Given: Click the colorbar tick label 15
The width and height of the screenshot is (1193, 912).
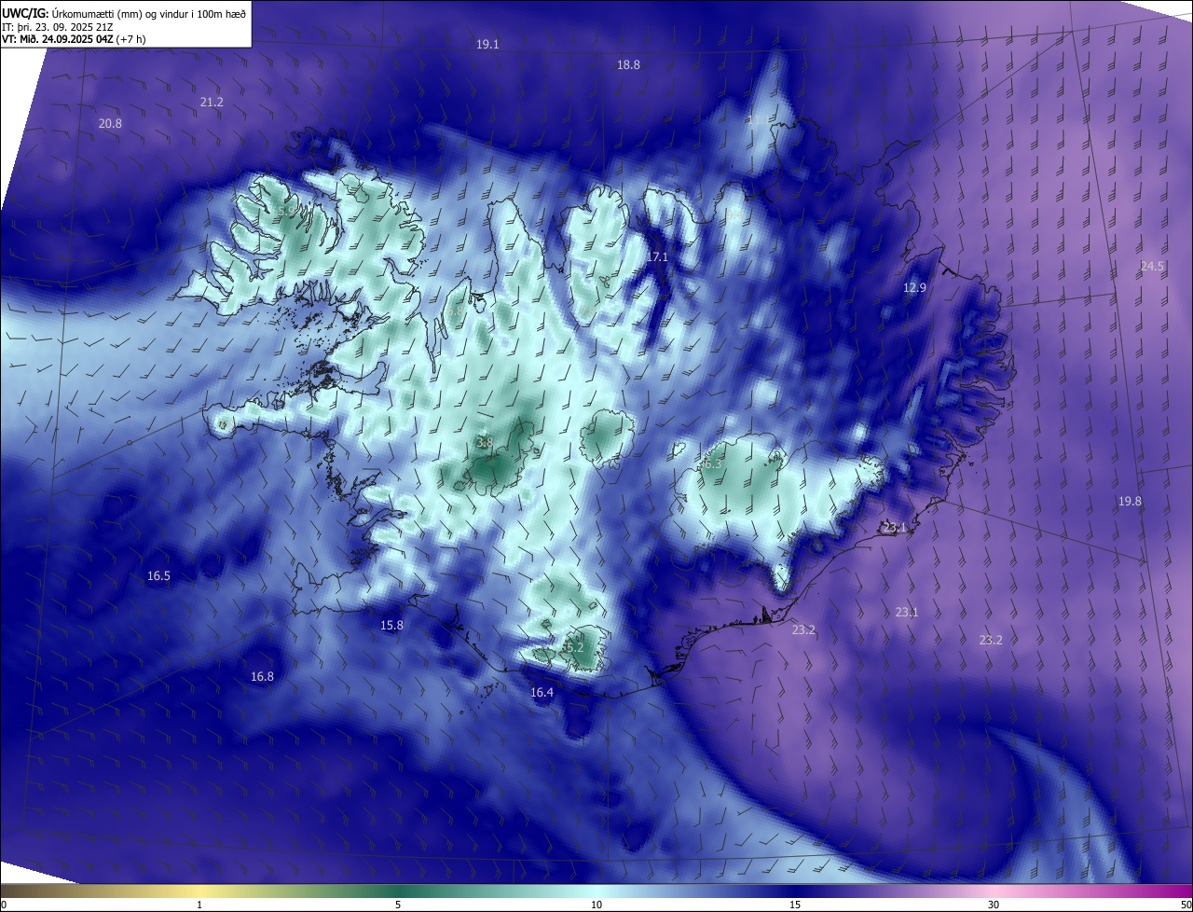Looking at the screenshot, I should [795, 905].
